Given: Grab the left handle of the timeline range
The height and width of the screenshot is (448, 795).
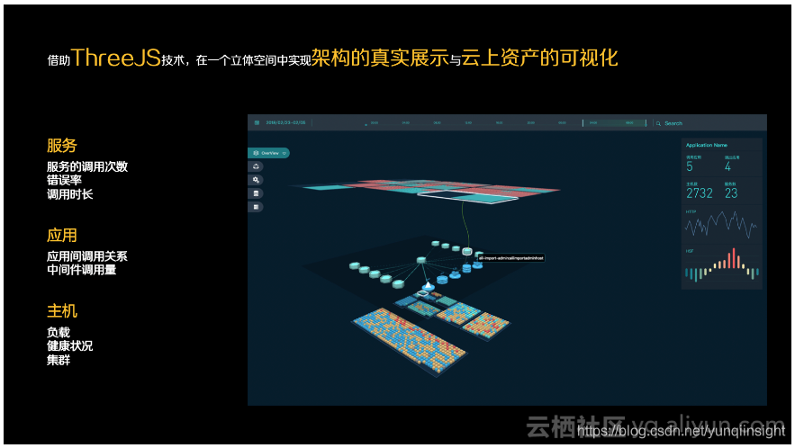Looking at the screenshot, I should tap(583, 122).
